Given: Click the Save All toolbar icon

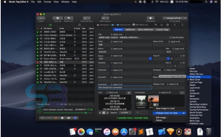Looking at the screenshot, I should 58,18.
